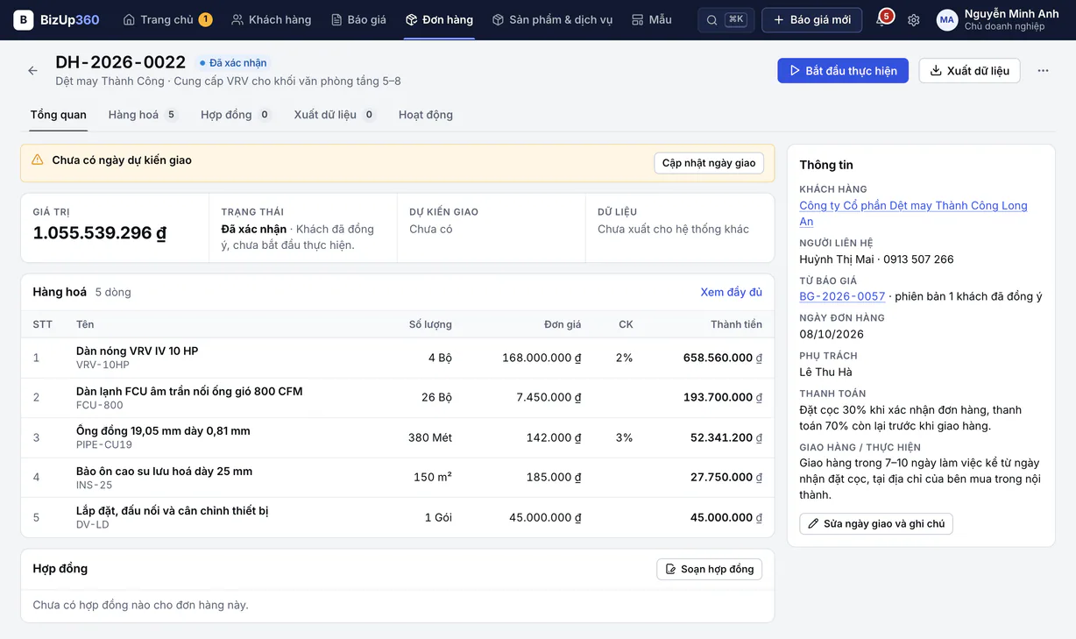Open the search box with magnifier icon
The height and width of the screenshot is (639, 1076).
click(x=726, y=19)
